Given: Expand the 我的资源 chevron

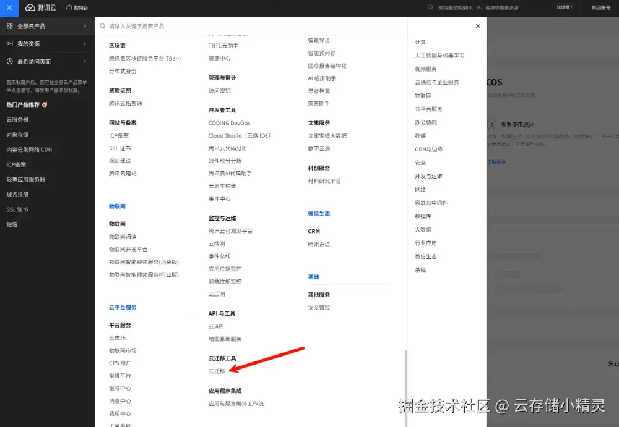Looking at the screenshot, I should coord(84,44).
